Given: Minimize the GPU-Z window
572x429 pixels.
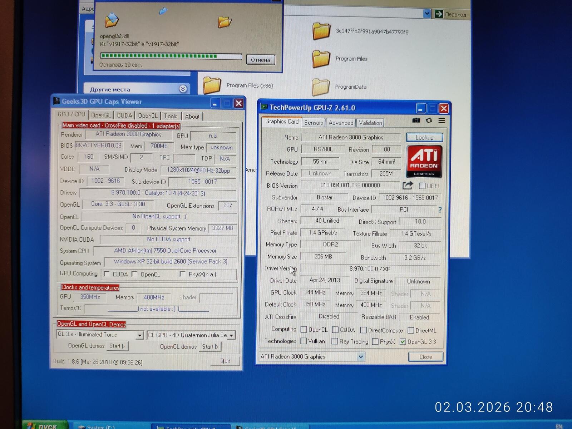Looking at the screenshot, I should 421,108.
